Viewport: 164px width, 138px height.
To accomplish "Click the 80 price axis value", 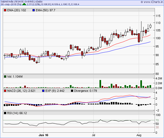I will (x=157, y=74).
